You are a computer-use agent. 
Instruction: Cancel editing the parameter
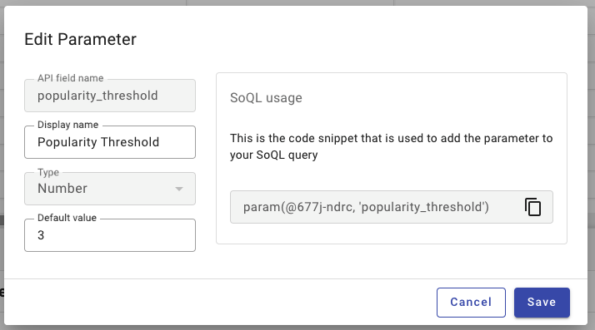click(x=471, y=303)
